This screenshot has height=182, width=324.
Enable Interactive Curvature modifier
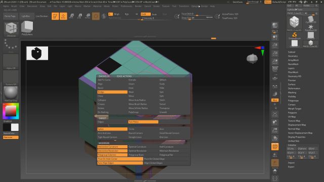(x=112, y=147)
